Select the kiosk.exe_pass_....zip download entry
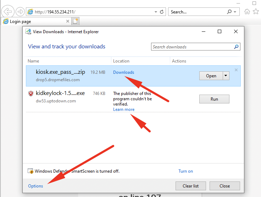The height and width of the screenshot is (197, 261). 133,76
